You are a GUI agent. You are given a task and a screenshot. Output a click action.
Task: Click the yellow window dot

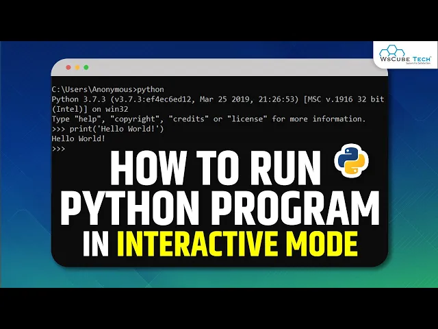tap(77, 67)
